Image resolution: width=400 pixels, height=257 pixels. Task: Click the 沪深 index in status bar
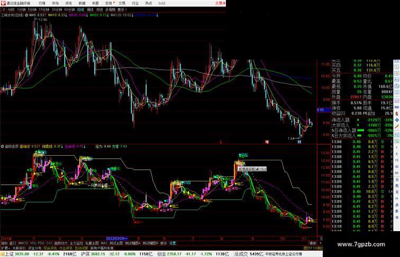[86, 254]
